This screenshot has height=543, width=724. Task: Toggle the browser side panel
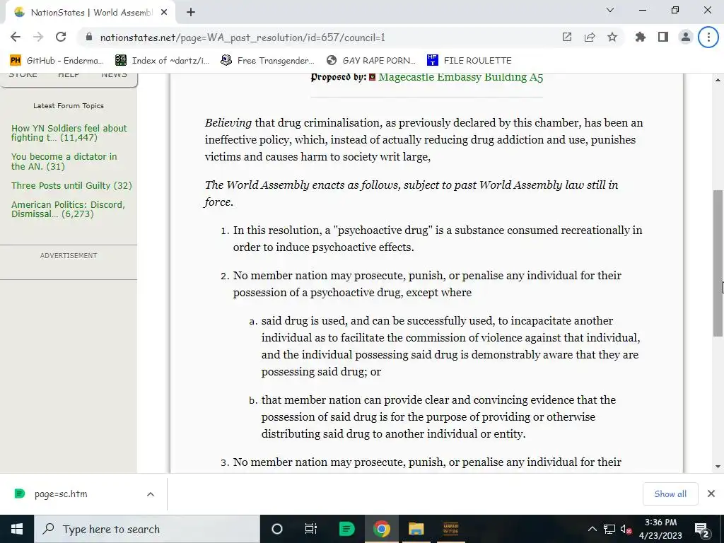coord(663,37)
